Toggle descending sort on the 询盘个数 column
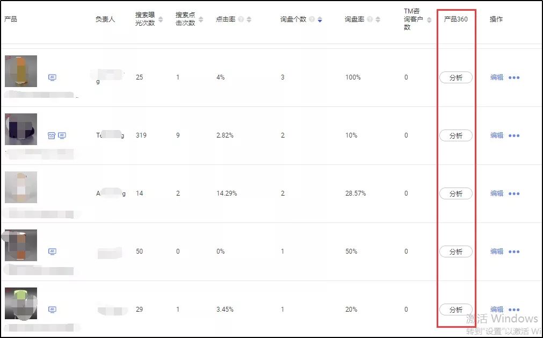Image resolution: width=543 pixels, height=338 pixels. [320, 19]
